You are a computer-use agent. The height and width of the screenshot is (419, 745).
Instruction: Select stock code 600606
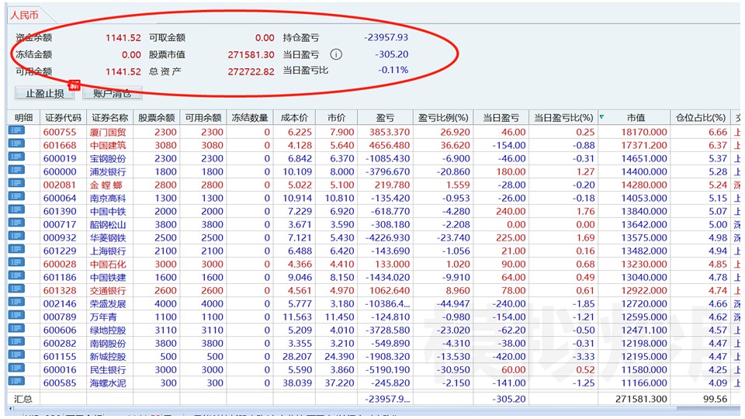[x=60, y=331]
